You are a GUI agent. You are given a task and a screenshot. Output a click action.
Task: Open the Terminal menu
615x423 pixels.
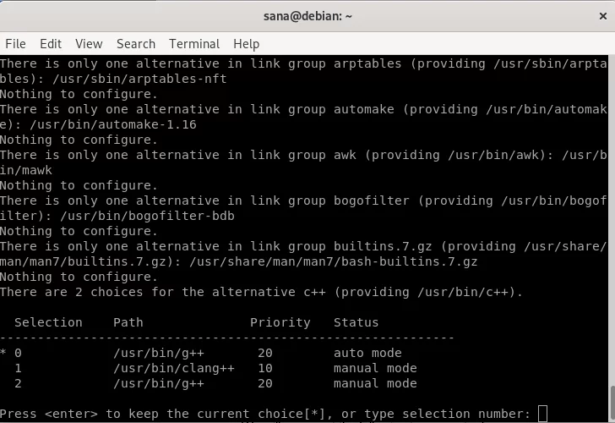pos(194,44)
